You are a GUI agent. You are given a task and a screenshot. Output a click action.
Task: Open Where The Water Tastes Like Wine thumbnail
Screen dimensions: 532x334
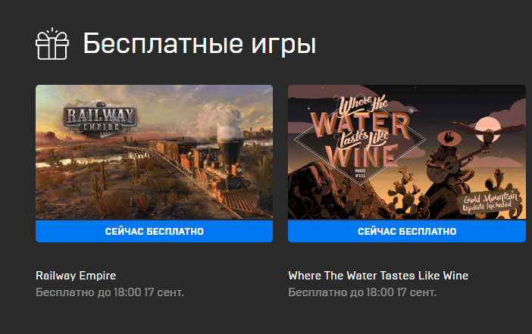[x=407, y=152]
